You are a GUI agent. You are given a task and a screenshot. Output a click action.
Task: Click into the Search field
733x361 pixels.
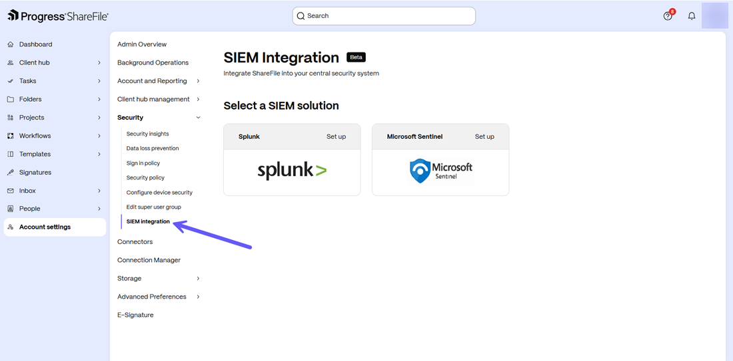click(x=384, y=16)
